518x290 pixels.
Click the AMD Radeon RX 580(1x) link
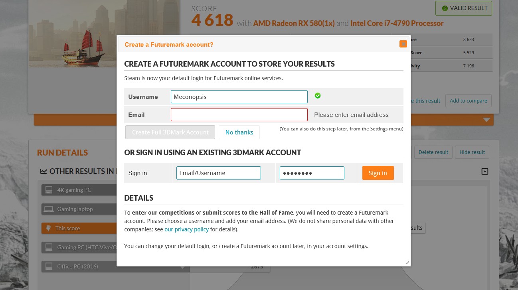tap(294, 23)
